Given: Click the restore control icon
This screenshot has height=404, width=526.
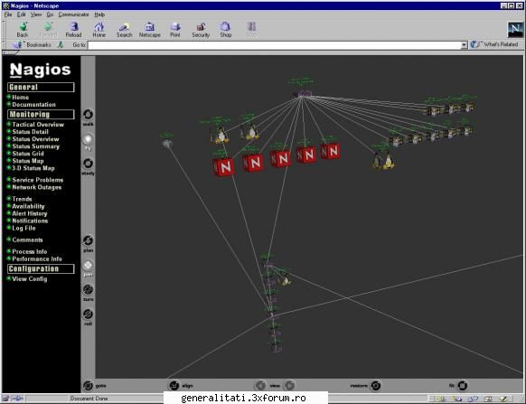Looking at the screenshot, I should pos(376,386).
